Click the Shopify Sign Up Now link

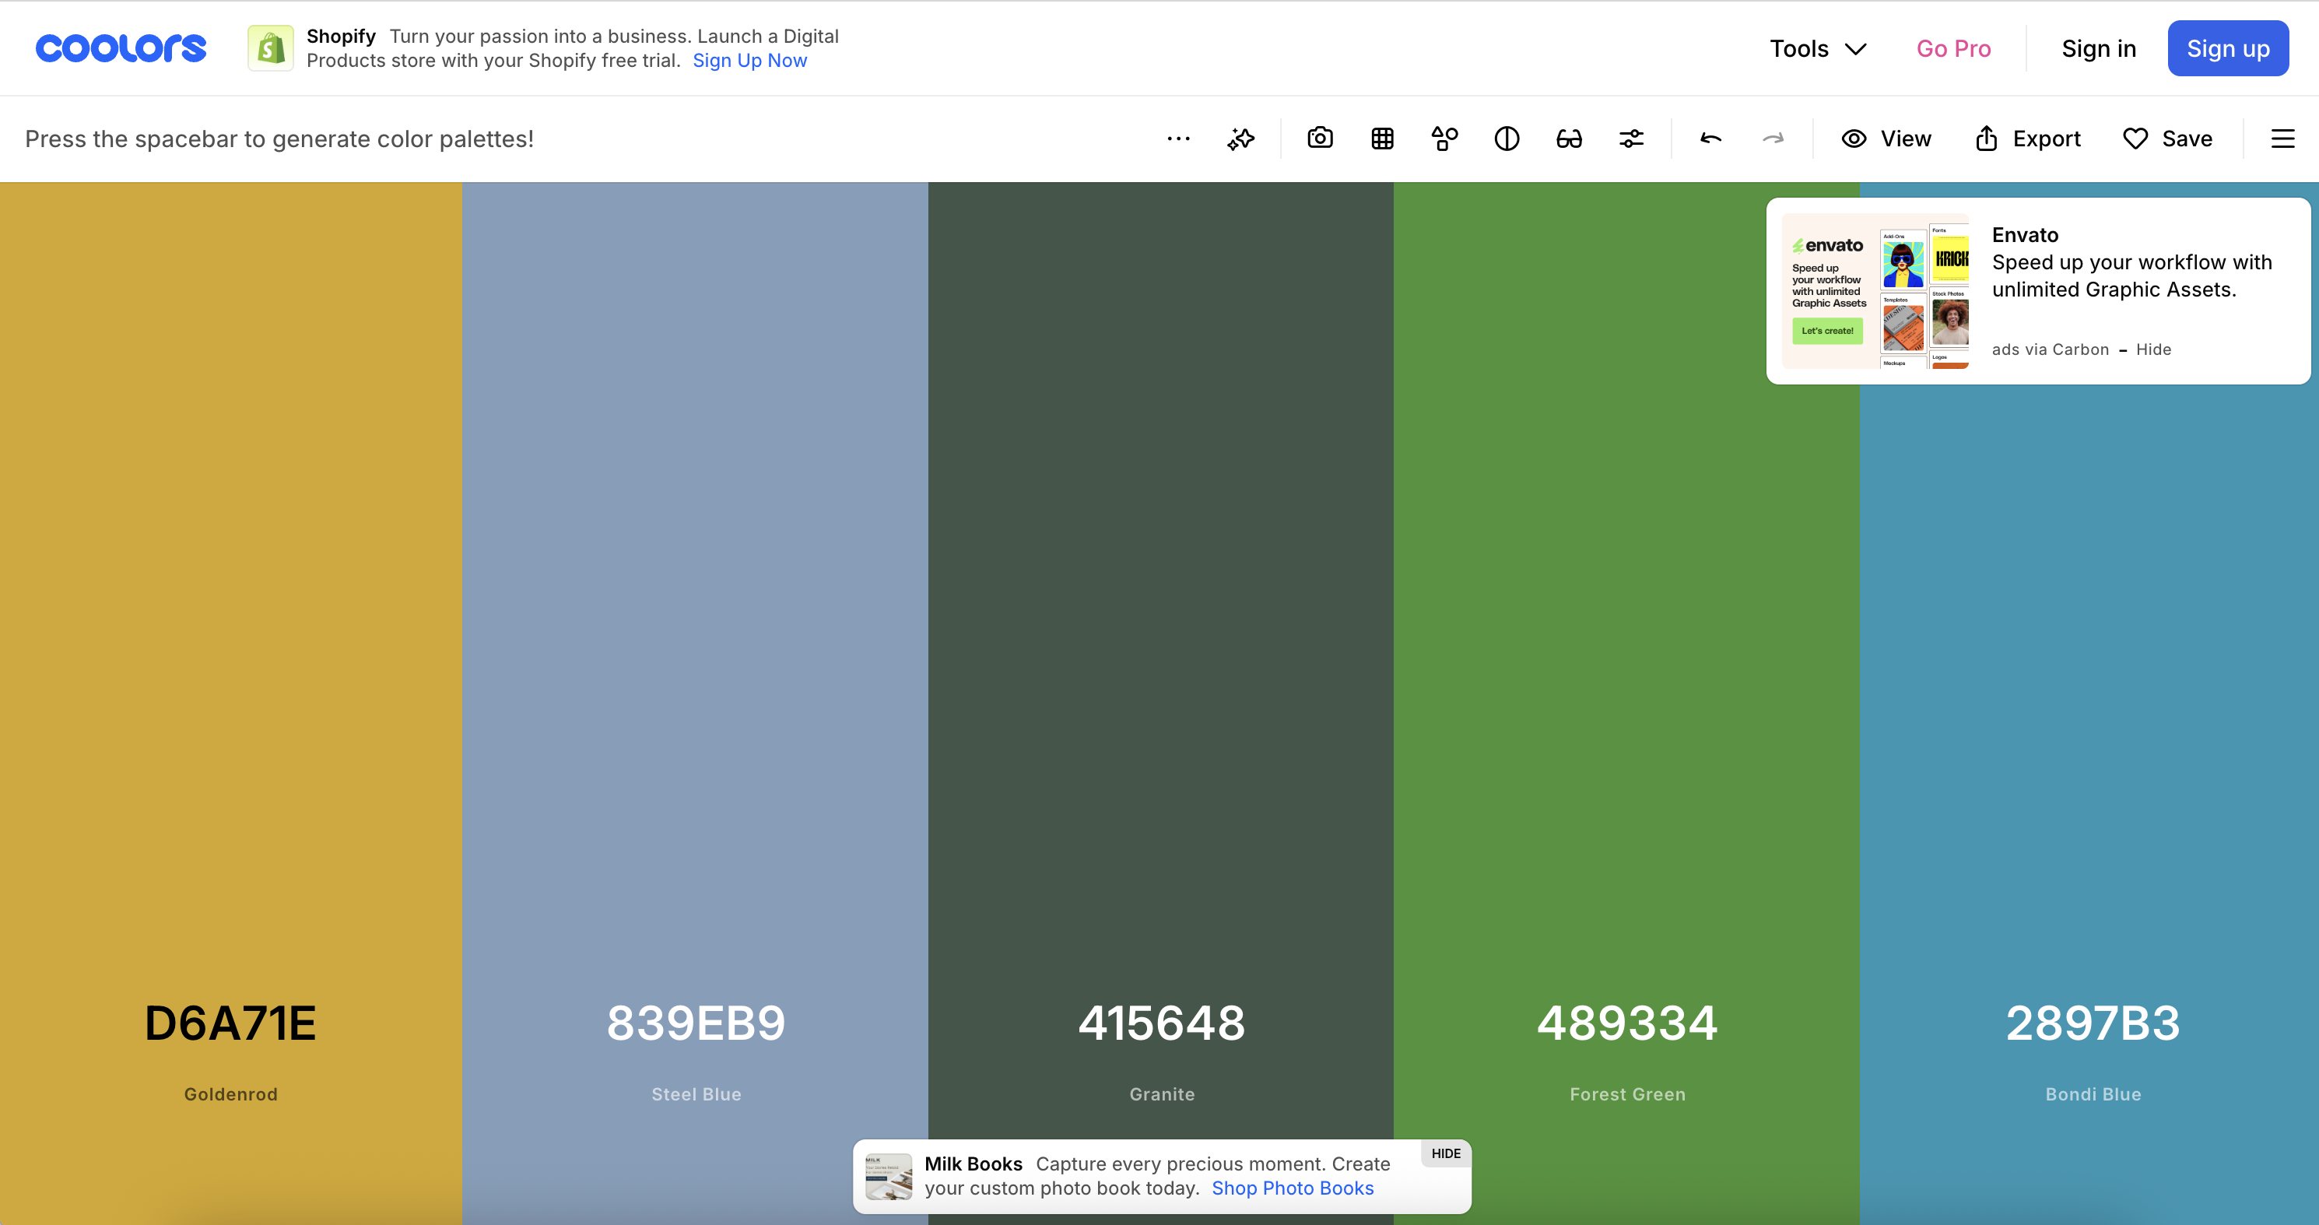coord(749,60)
